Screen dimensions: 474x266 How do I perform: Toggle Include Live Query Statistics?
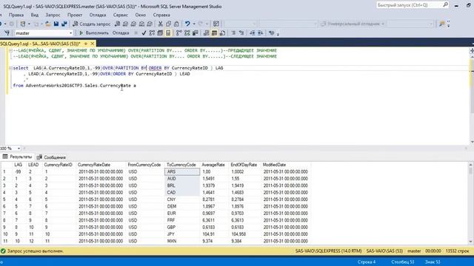click(x=187, y=33)
